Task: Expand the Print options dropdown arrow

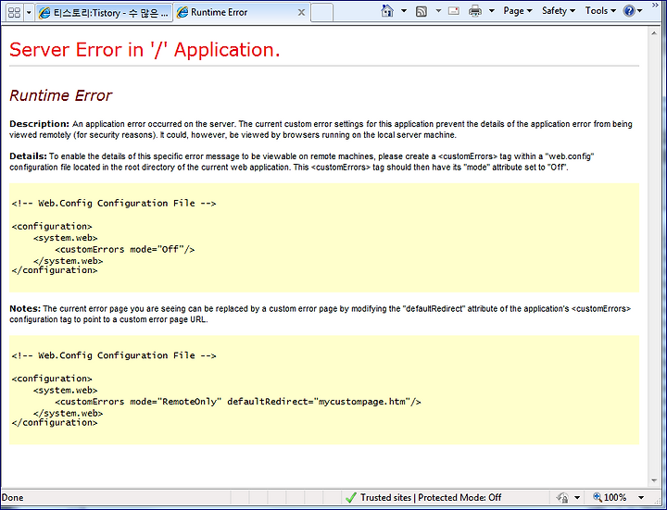Action: tap(492, 11)
